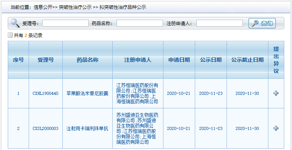The height and width of the screenshot is (150, 292).
Task: Click the 药品名称： search label
Action: tap(102, 24)
